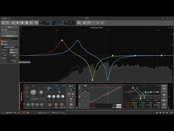Click the GLOBAL Amount knob
174x131 pixels.
164,89
